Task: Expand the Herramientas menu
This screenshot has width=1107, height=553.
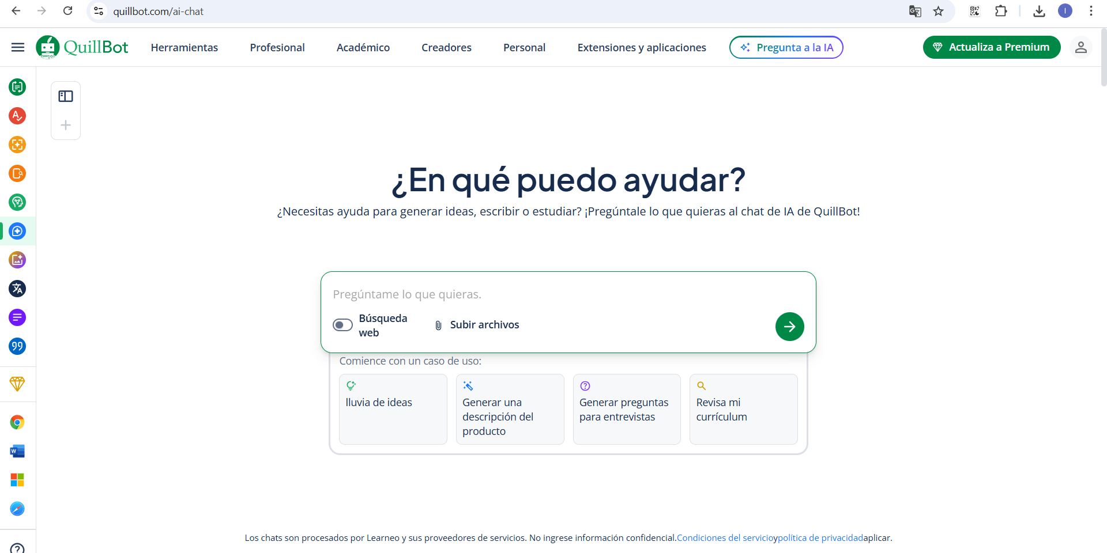Action: pyautogui.click(x=184, y=47)
